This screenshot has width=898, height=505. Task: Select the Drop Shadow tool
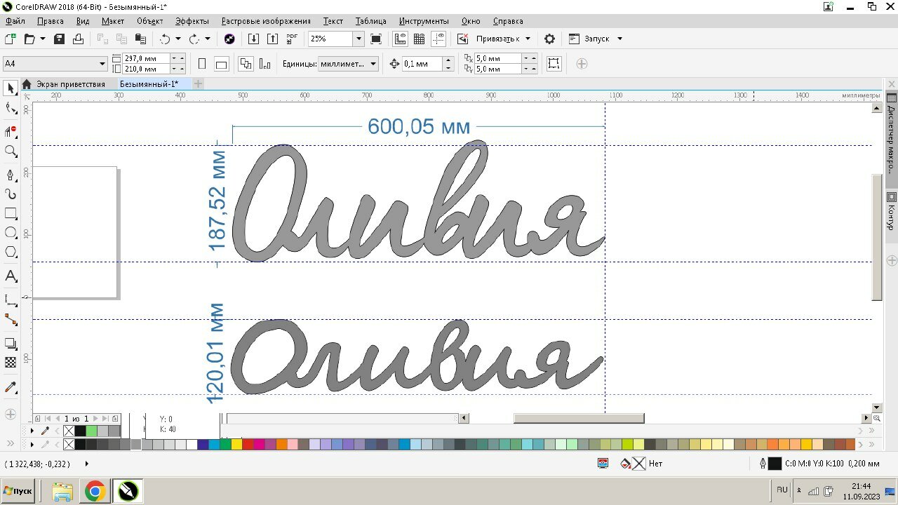[11, 344]
